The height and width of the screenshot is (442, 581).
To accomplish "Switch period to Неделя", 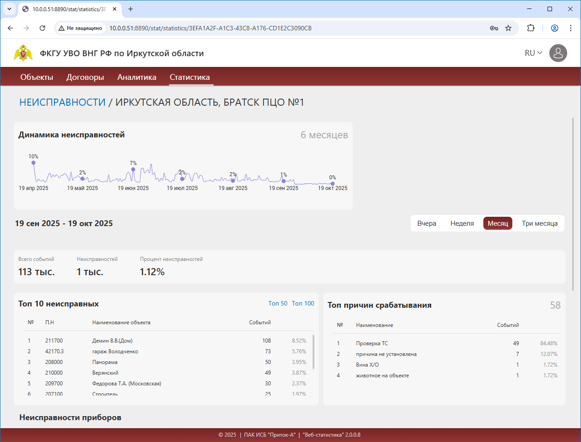I will tap(462, 223).
